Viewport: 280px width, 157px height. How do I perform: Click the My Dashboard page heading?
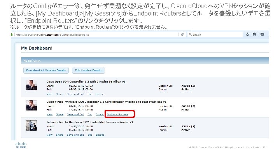click(x=37, y=48)
